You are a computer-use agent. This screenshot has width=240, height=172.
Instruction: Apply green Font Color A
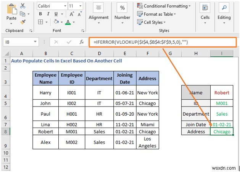point(68,22)
